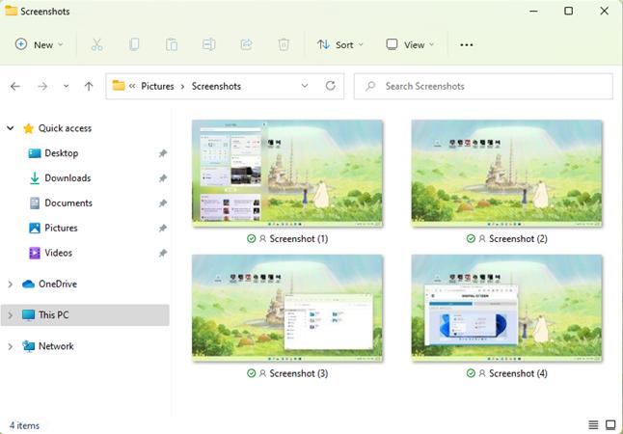Open the See more ellipsis menu
Viewport: 623px width, 434px height.
coord(466,44)
